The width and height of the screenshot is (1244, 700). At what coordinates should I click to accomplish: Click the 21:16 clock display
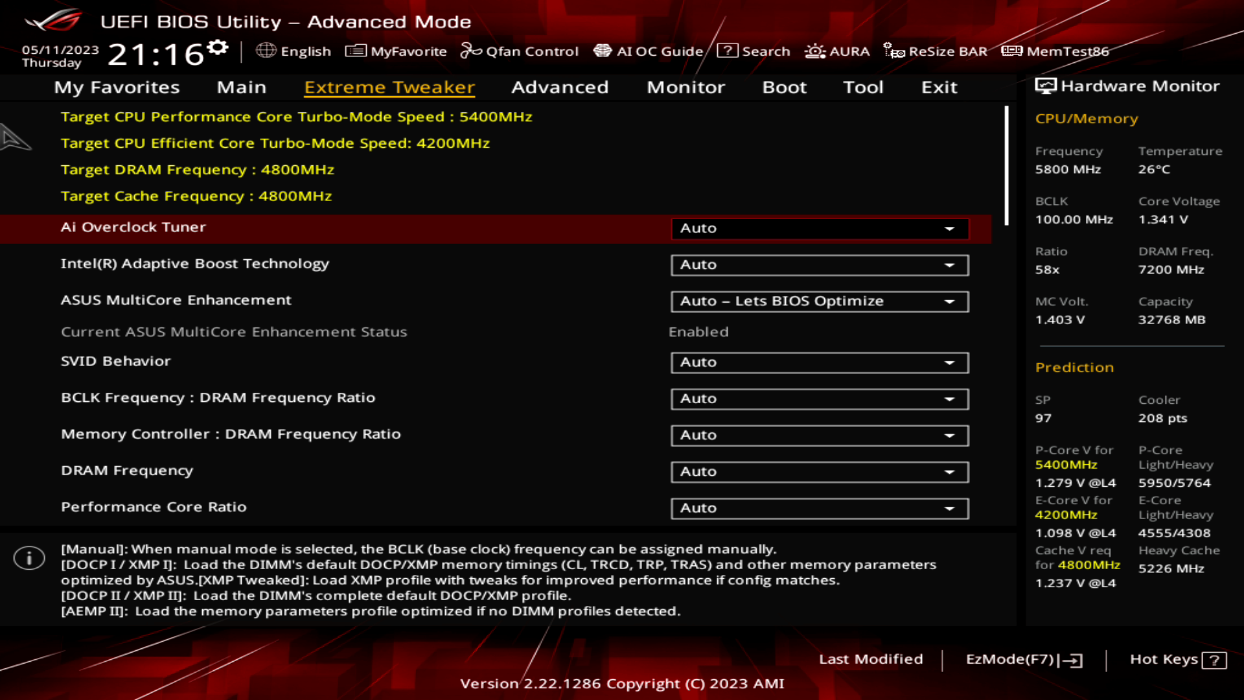tap(156, 54)
